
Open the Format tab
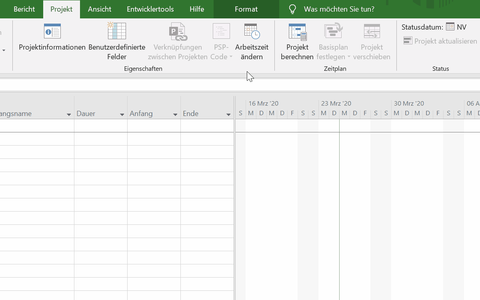(x=246, y=9)
